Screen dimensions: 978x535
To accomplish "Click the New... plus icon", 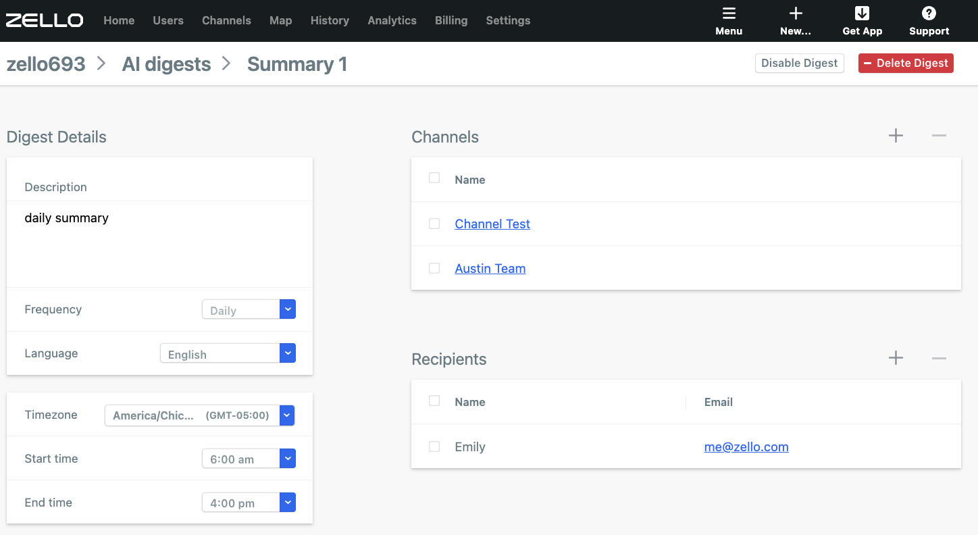I will (x=796, y=14).
